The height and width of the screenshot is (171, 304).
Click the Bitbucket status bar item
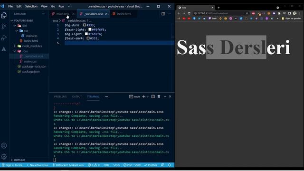pyautogui.click(x=68, y=165)
